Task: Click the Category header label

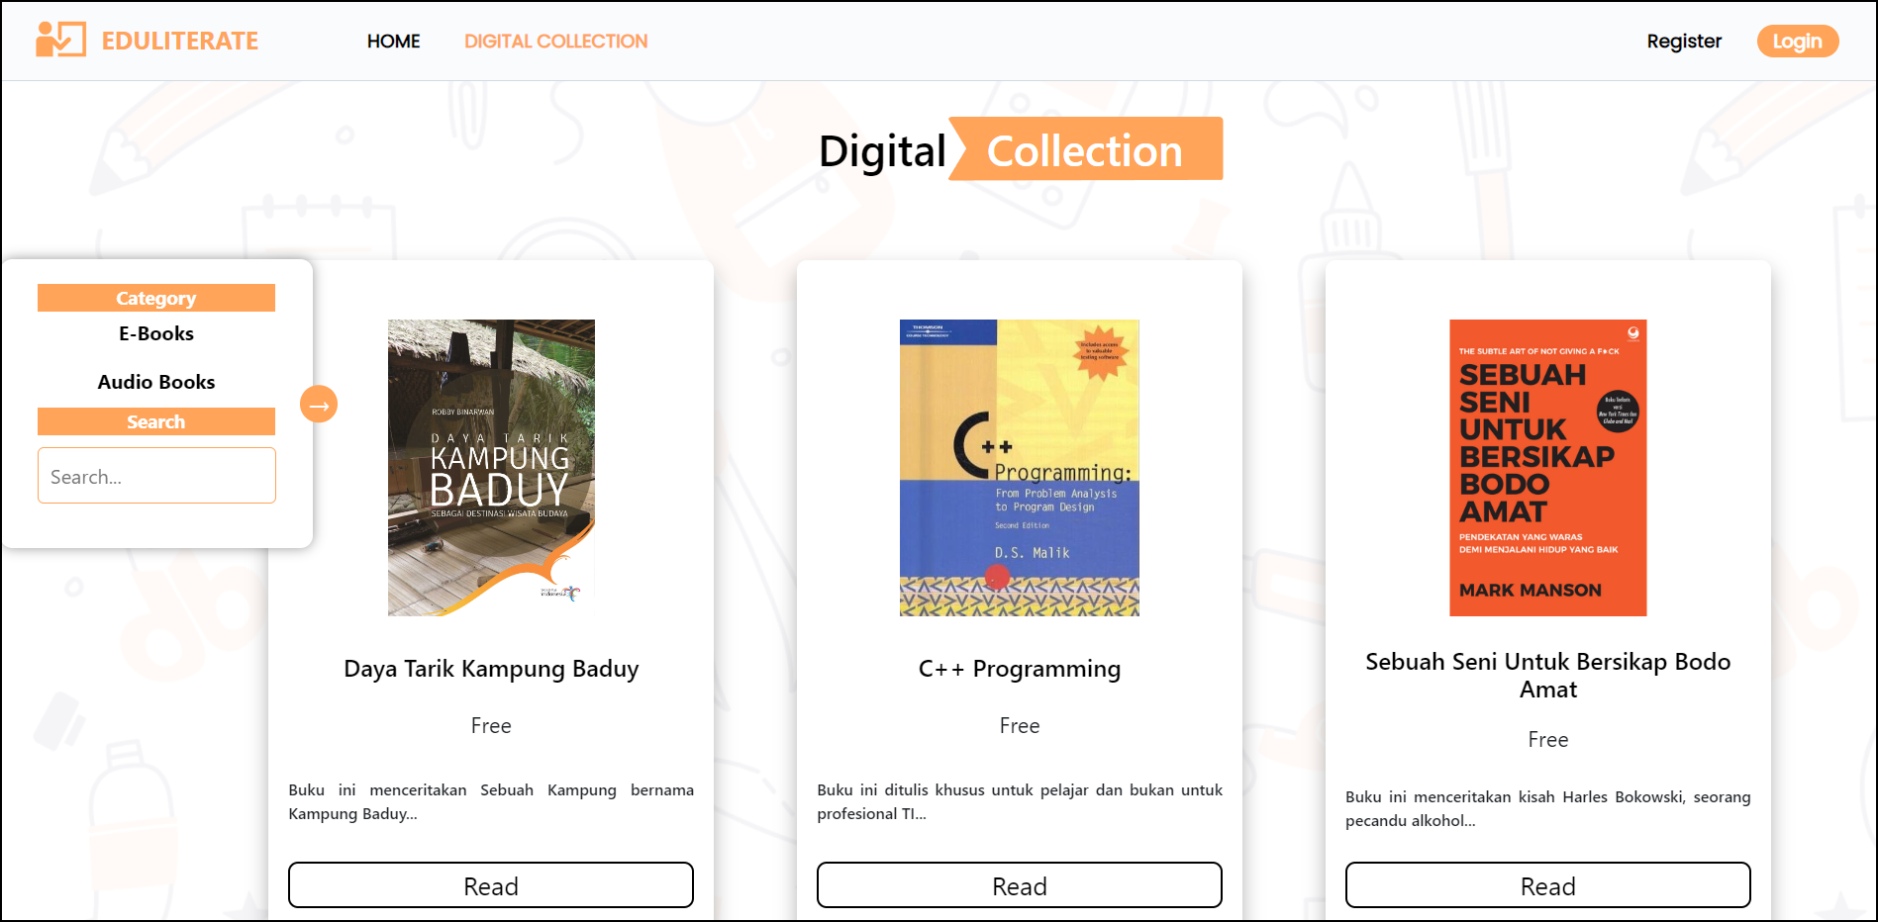Action: click(x=156, y=298)
